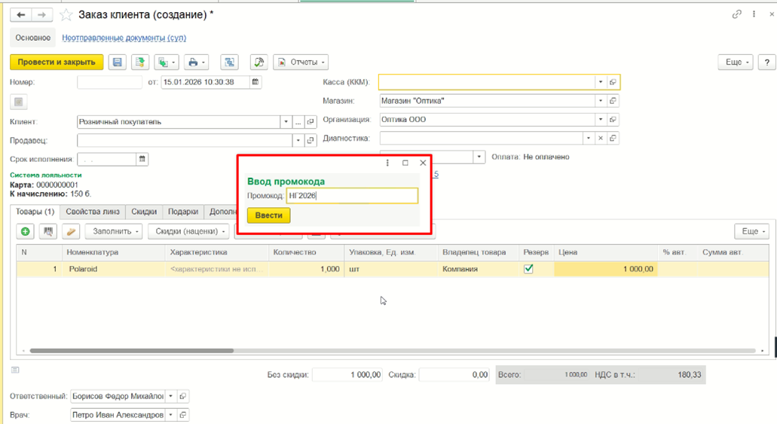The image size is (777, 424).
Task: Open the Организация dropdown arrow
Action: 601,120
